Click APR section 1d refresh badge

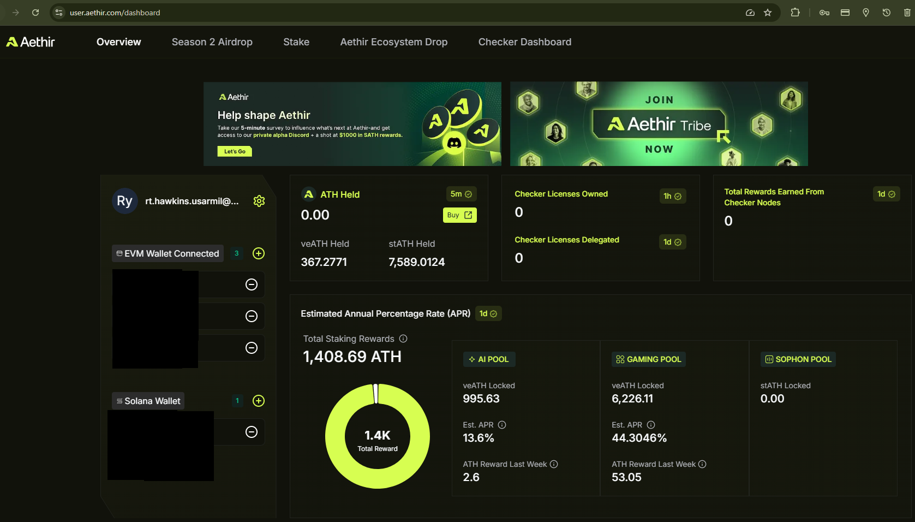(x=488, y=313)
